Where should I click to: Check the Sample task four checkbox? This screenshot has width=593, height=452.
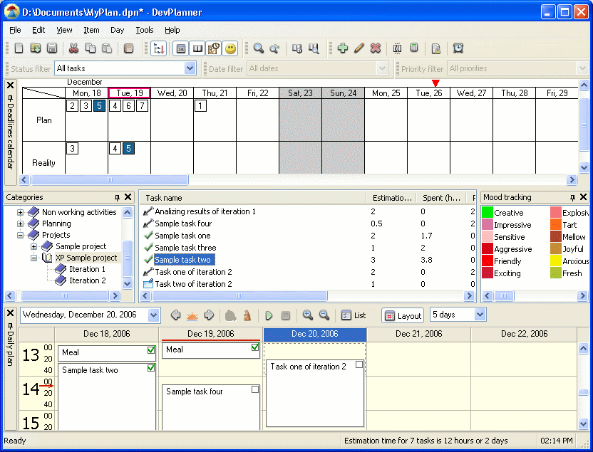click(x=255, y=389)
